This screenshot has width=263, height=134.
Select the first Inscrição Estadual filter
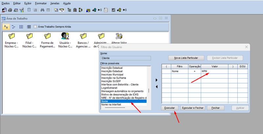click(x=124, y=68)
